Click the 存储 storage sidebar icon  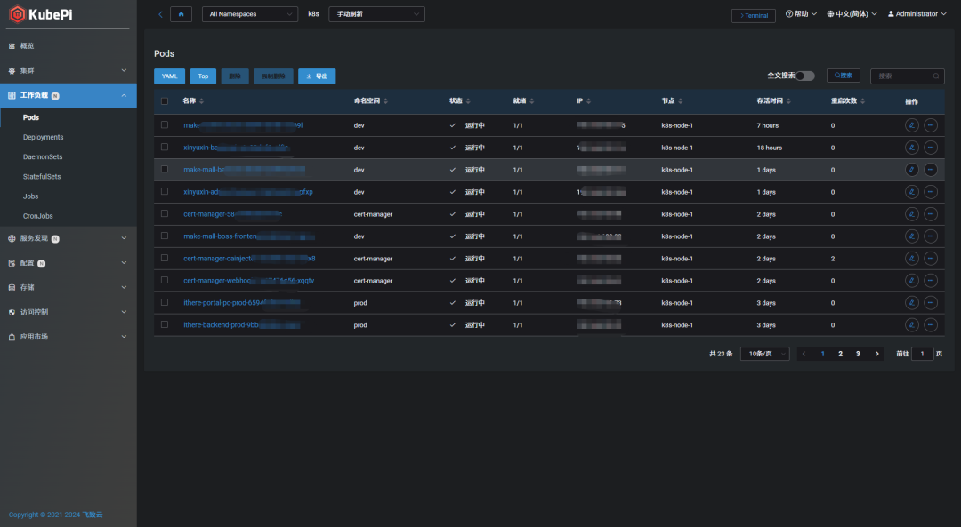[x=12, y=288]
